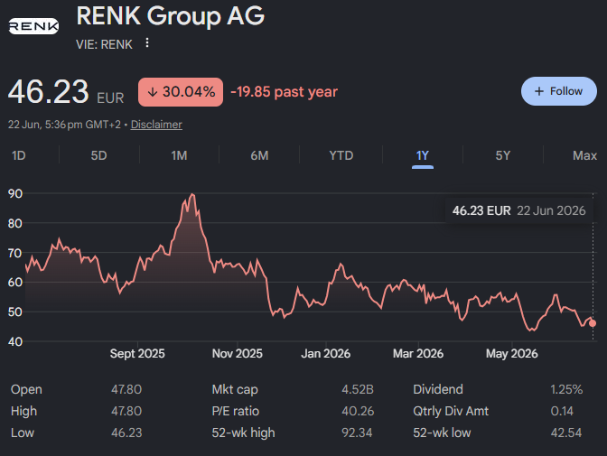The width and height of the screenshot is (607, 456).
Task: Click the 46.23 EUR chart tooltip
Action: (x=518, y=210)
